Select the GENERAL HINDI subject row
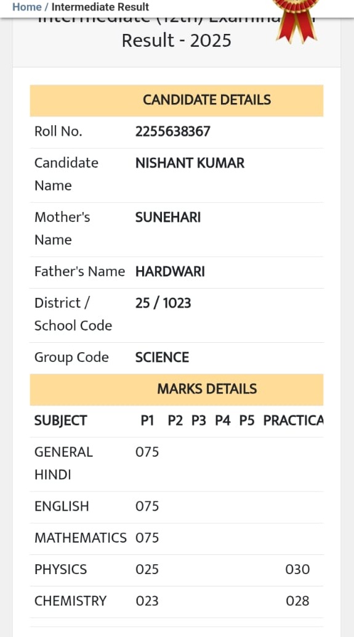The width and height of the screenshot is (354, 637). (177, 464)
